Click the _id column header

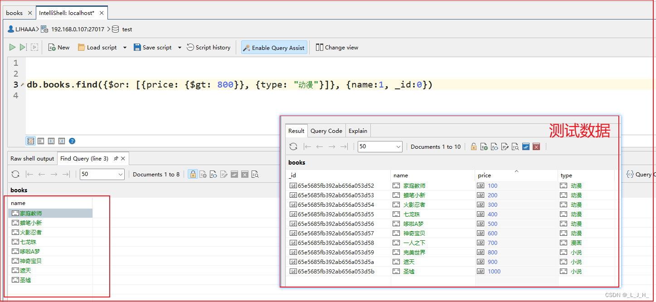point(338,175)
